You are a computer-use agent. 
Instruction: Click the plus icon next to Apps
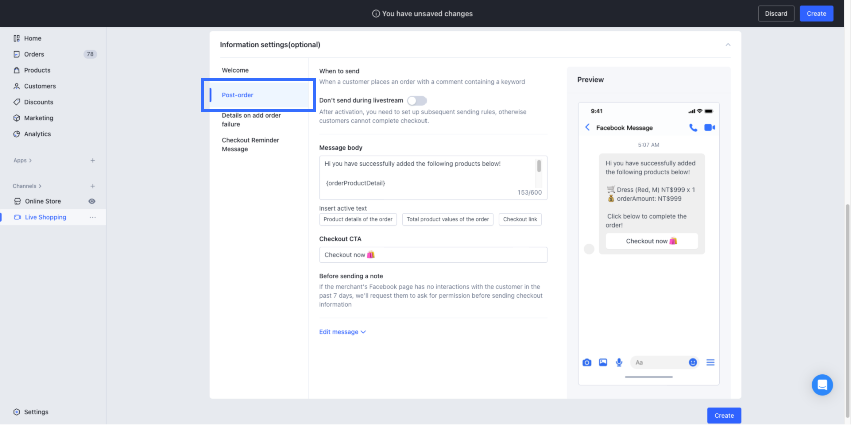tap(93, 161)
